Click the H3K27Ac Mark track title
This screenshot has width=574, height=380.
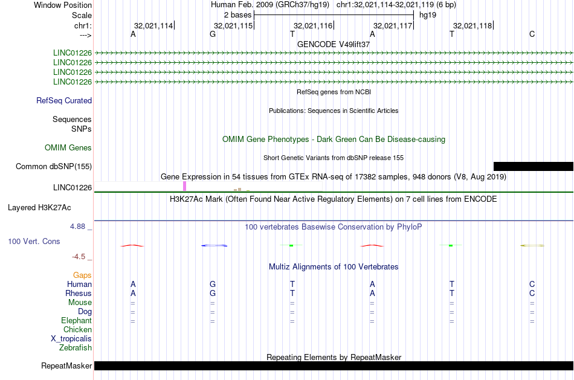pyautogui.click(x=334, y=199)
